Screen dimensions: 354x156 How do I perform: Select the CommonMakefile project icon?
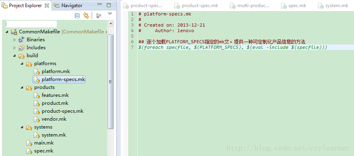coord(14,32)
